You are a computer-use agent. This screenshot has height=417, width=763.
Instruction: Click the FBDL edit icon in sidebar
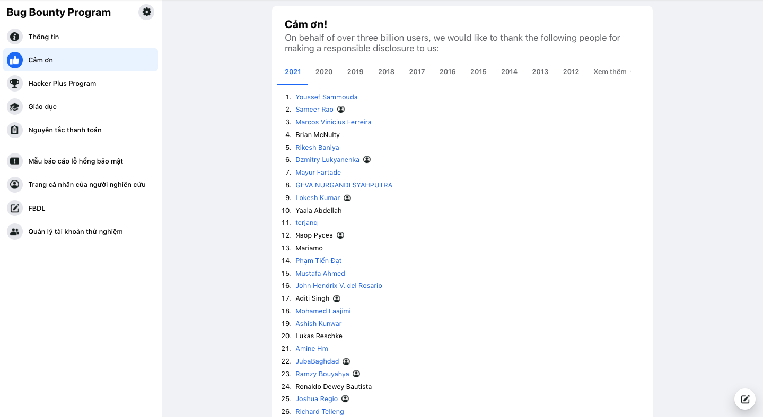point(15,208)
